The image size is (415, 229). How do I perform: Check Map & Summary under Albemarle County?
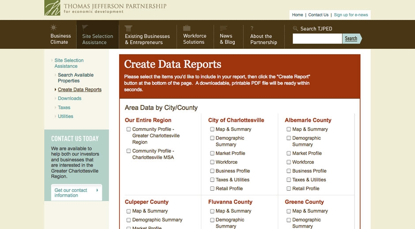click(x=289, y=129)
